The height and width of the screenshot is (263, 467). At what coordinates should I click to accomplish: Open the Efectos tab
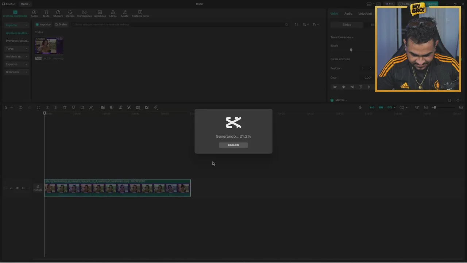coord(70,14)
